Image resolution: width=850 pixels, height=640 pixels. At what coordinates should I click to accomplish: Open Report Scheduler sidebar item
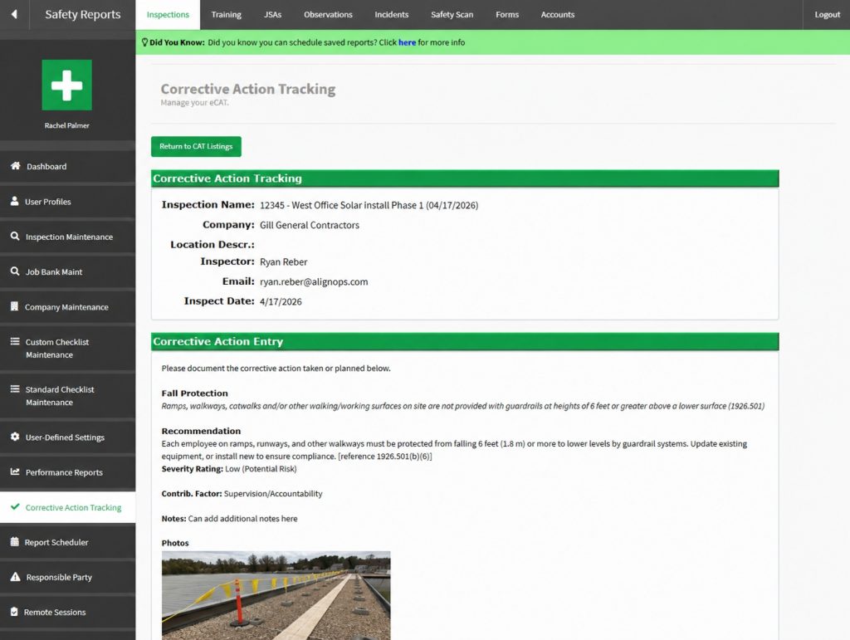(68, 542)
